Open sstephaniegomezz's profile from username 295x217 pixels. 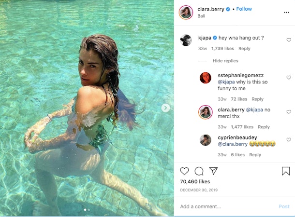(x=241, y=75)
